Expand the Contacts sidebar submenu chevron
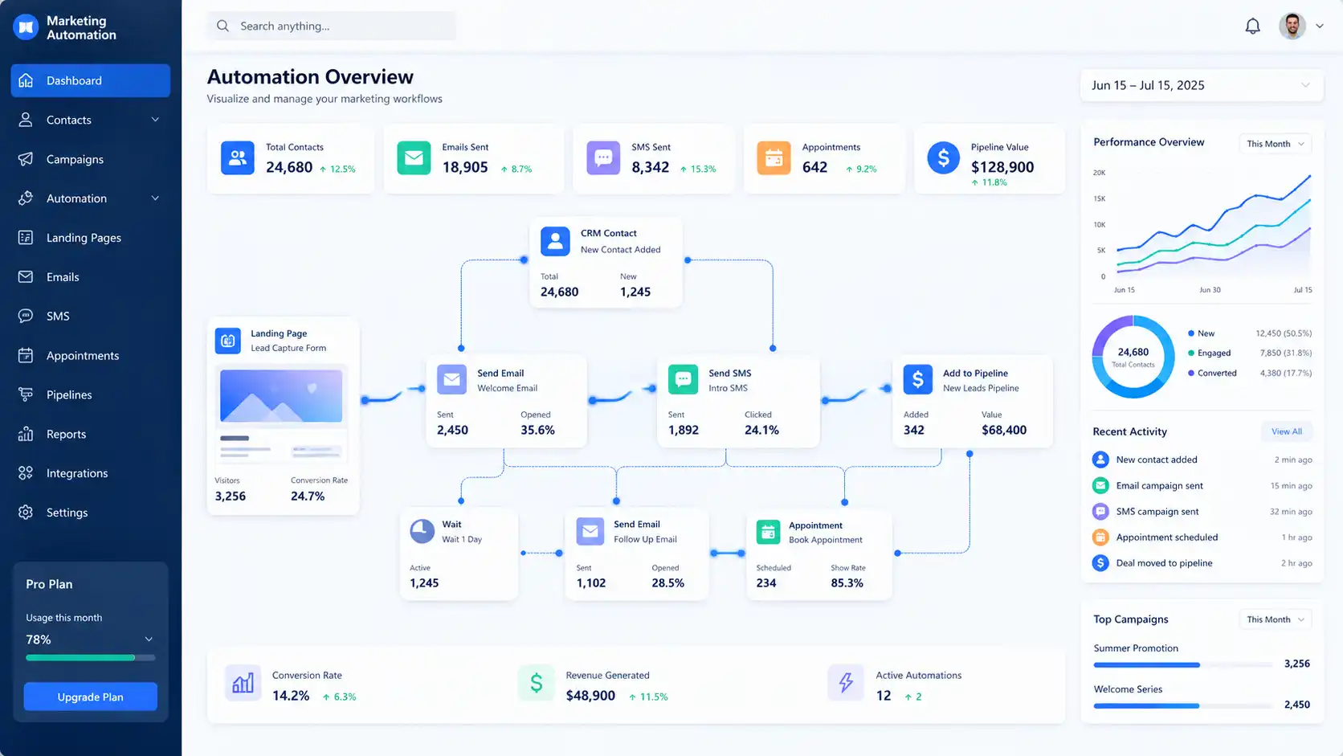The image size is (1343, 756). coord(155,120)
